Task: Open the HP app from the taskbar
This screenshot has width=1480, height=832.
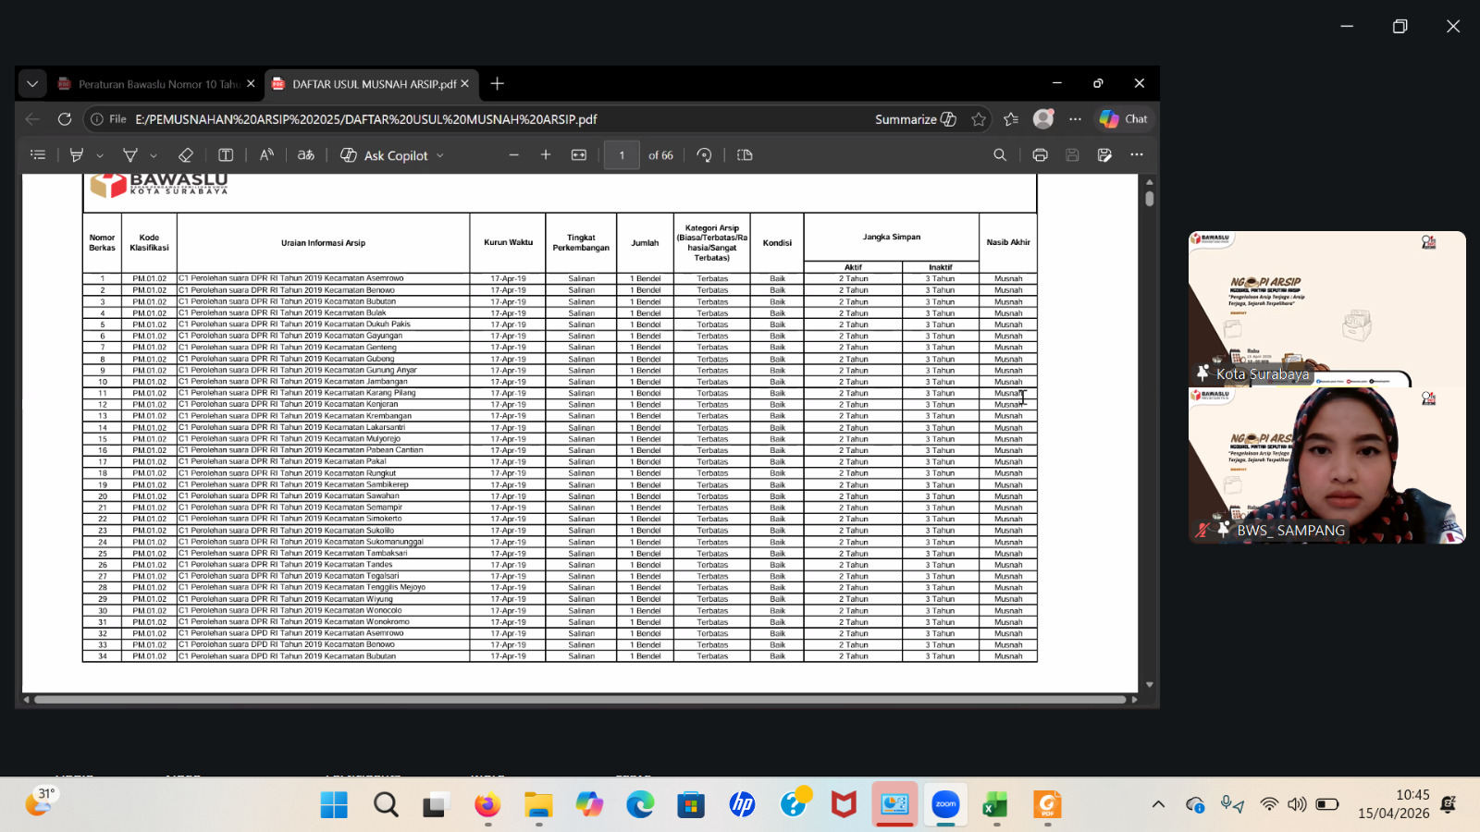Action: tap(742, 805)
